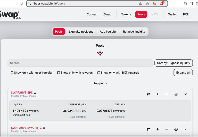Click the red bee icon under Pools heading
Image resolution: width=198 pixels, height=137 pixels.
tap(100, 53)
